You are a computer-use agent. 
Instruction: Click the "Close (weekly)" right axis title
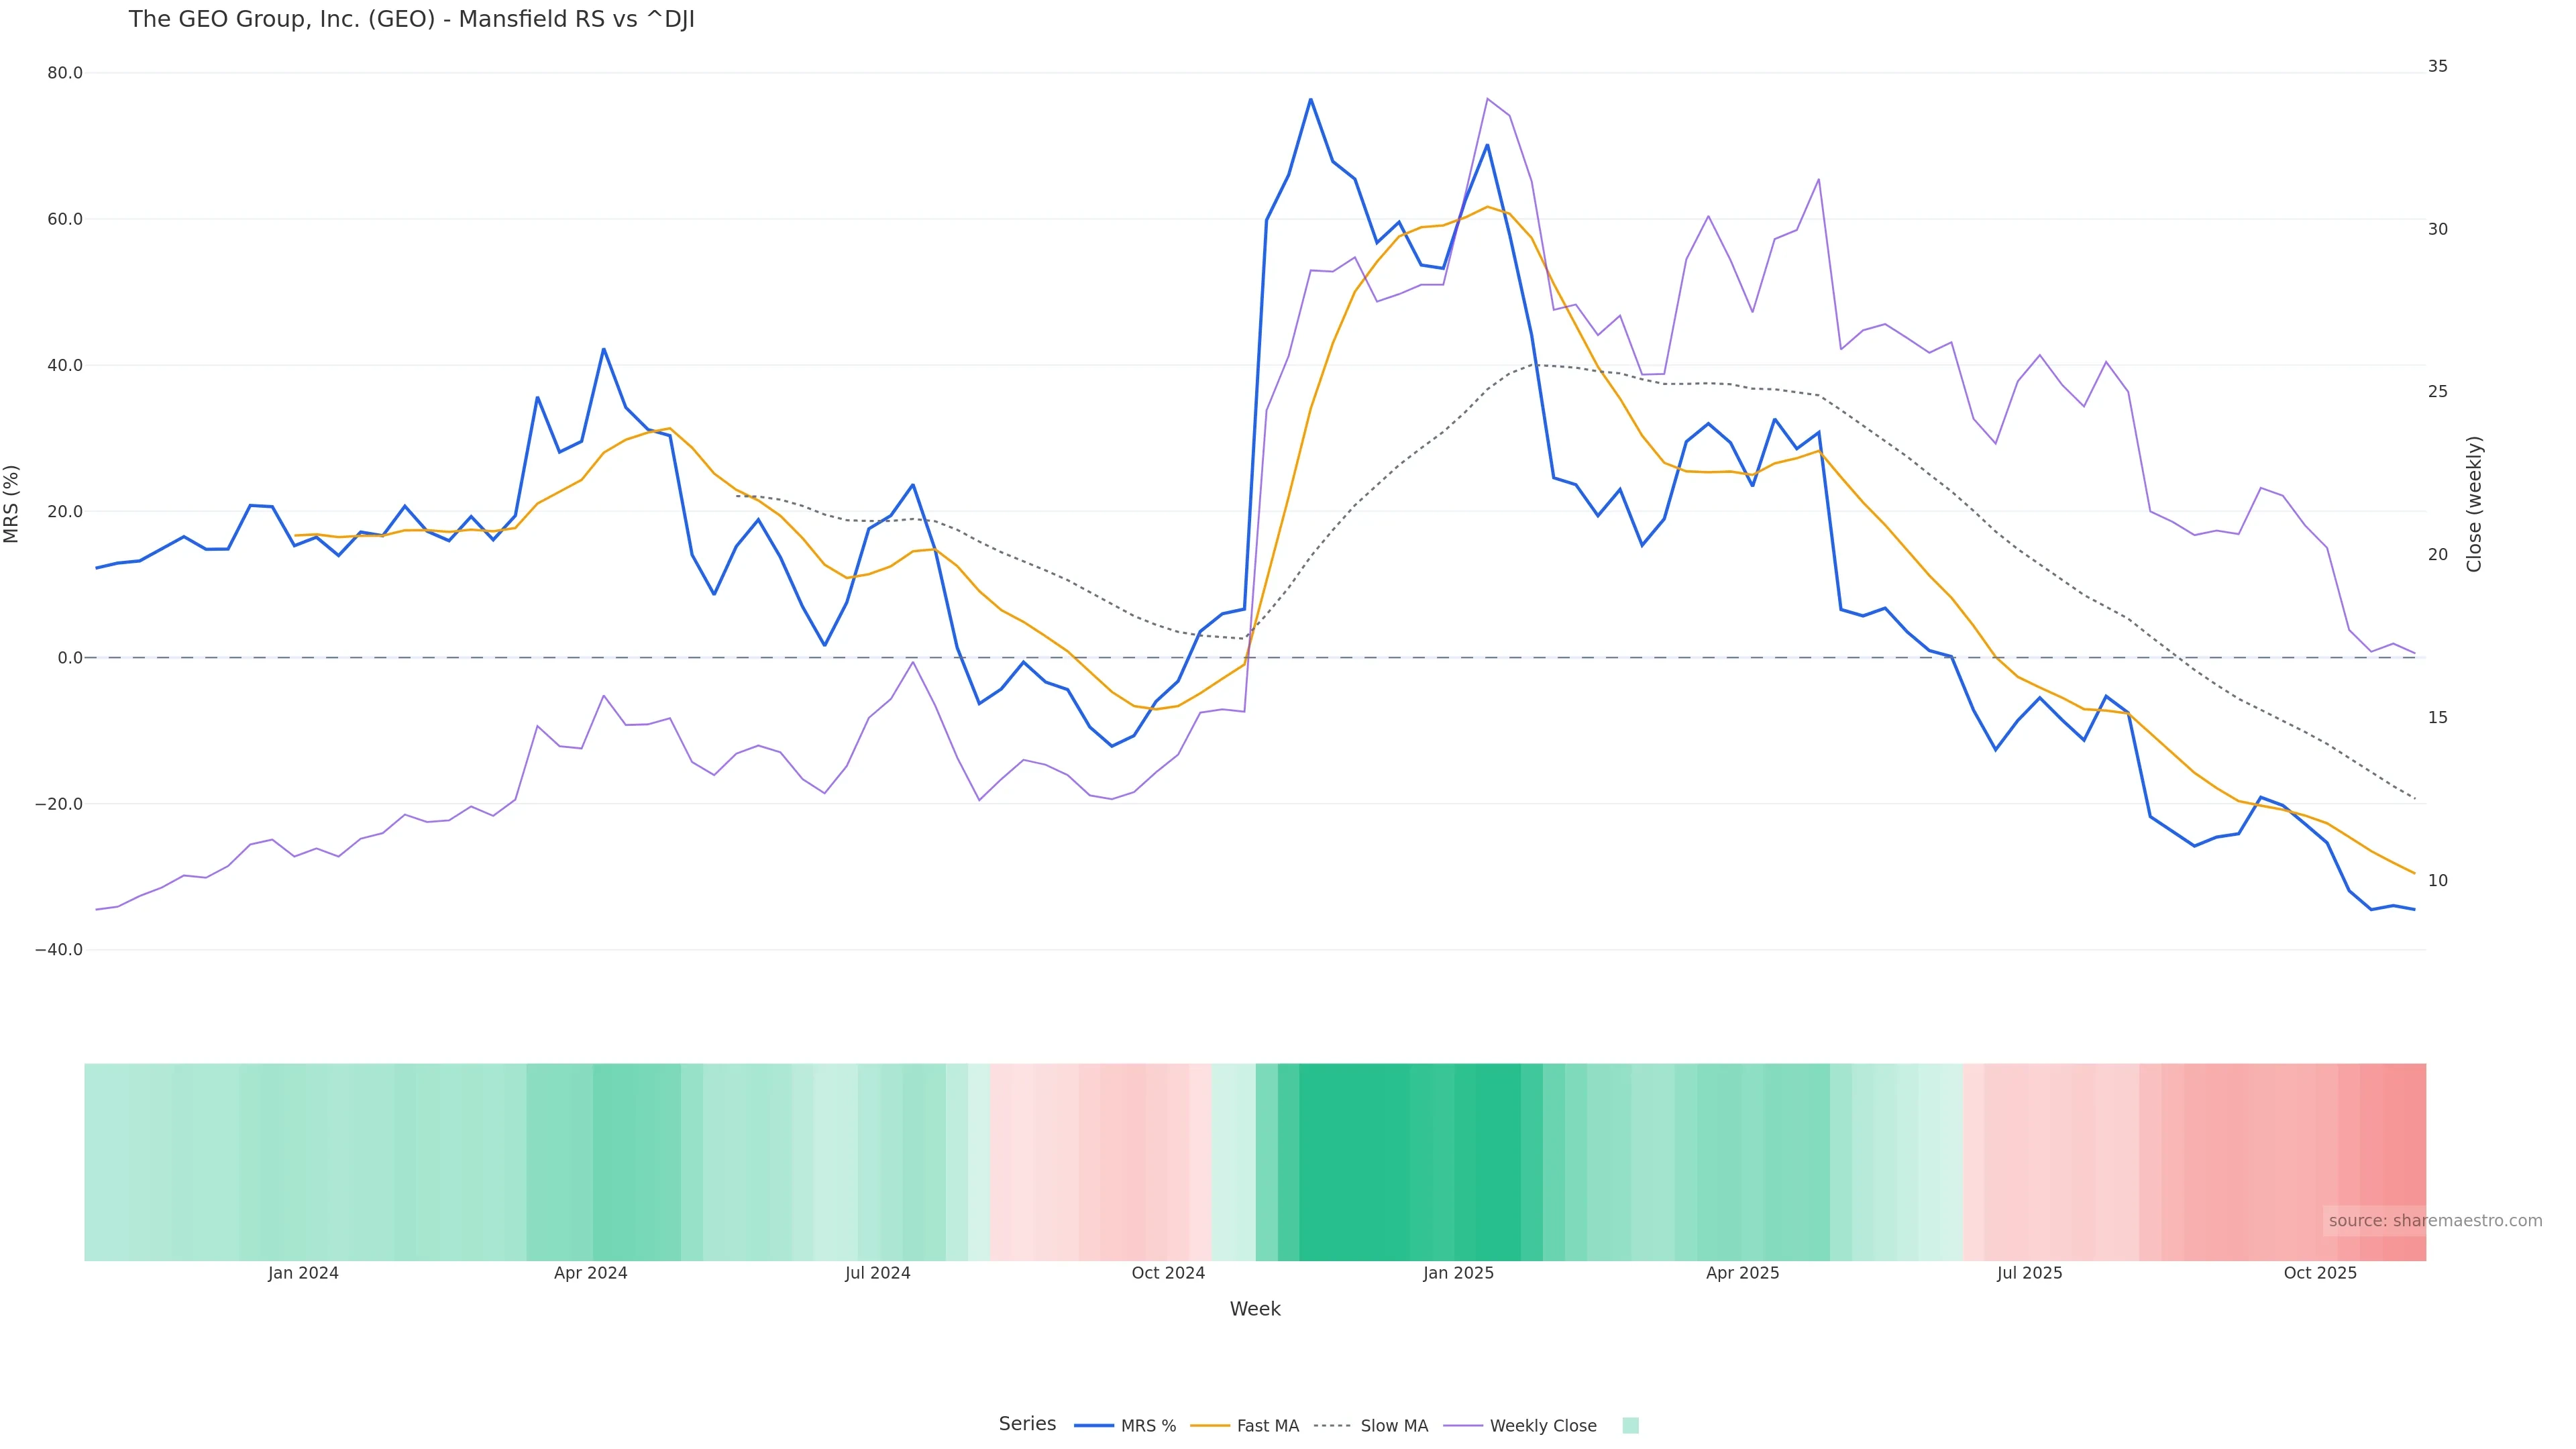click(2474, 504)
